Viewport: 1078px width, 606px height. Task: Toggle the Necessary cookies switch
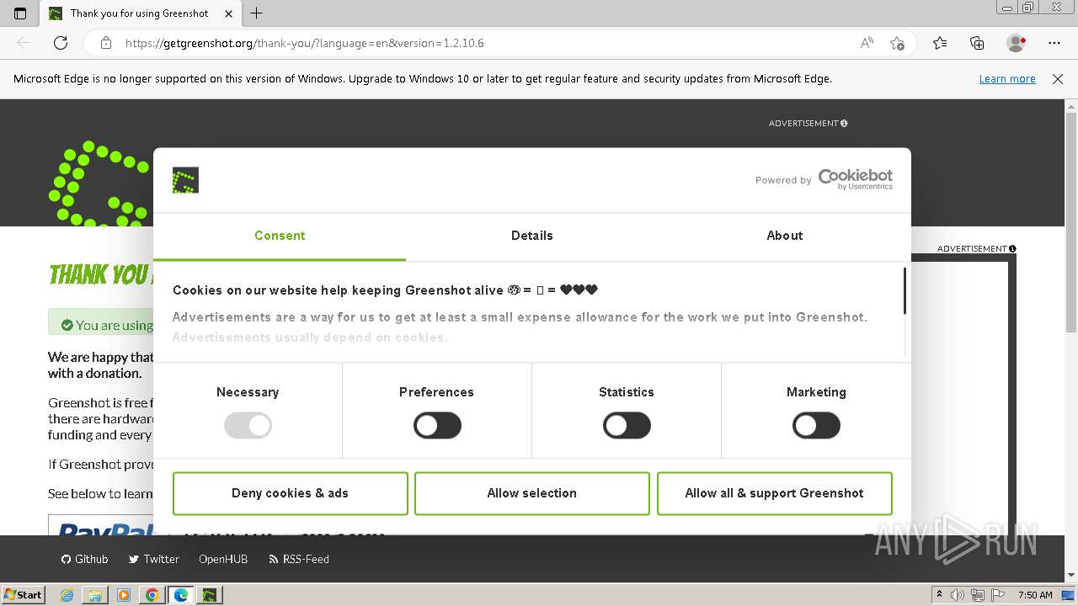click(x=248, y=426)
